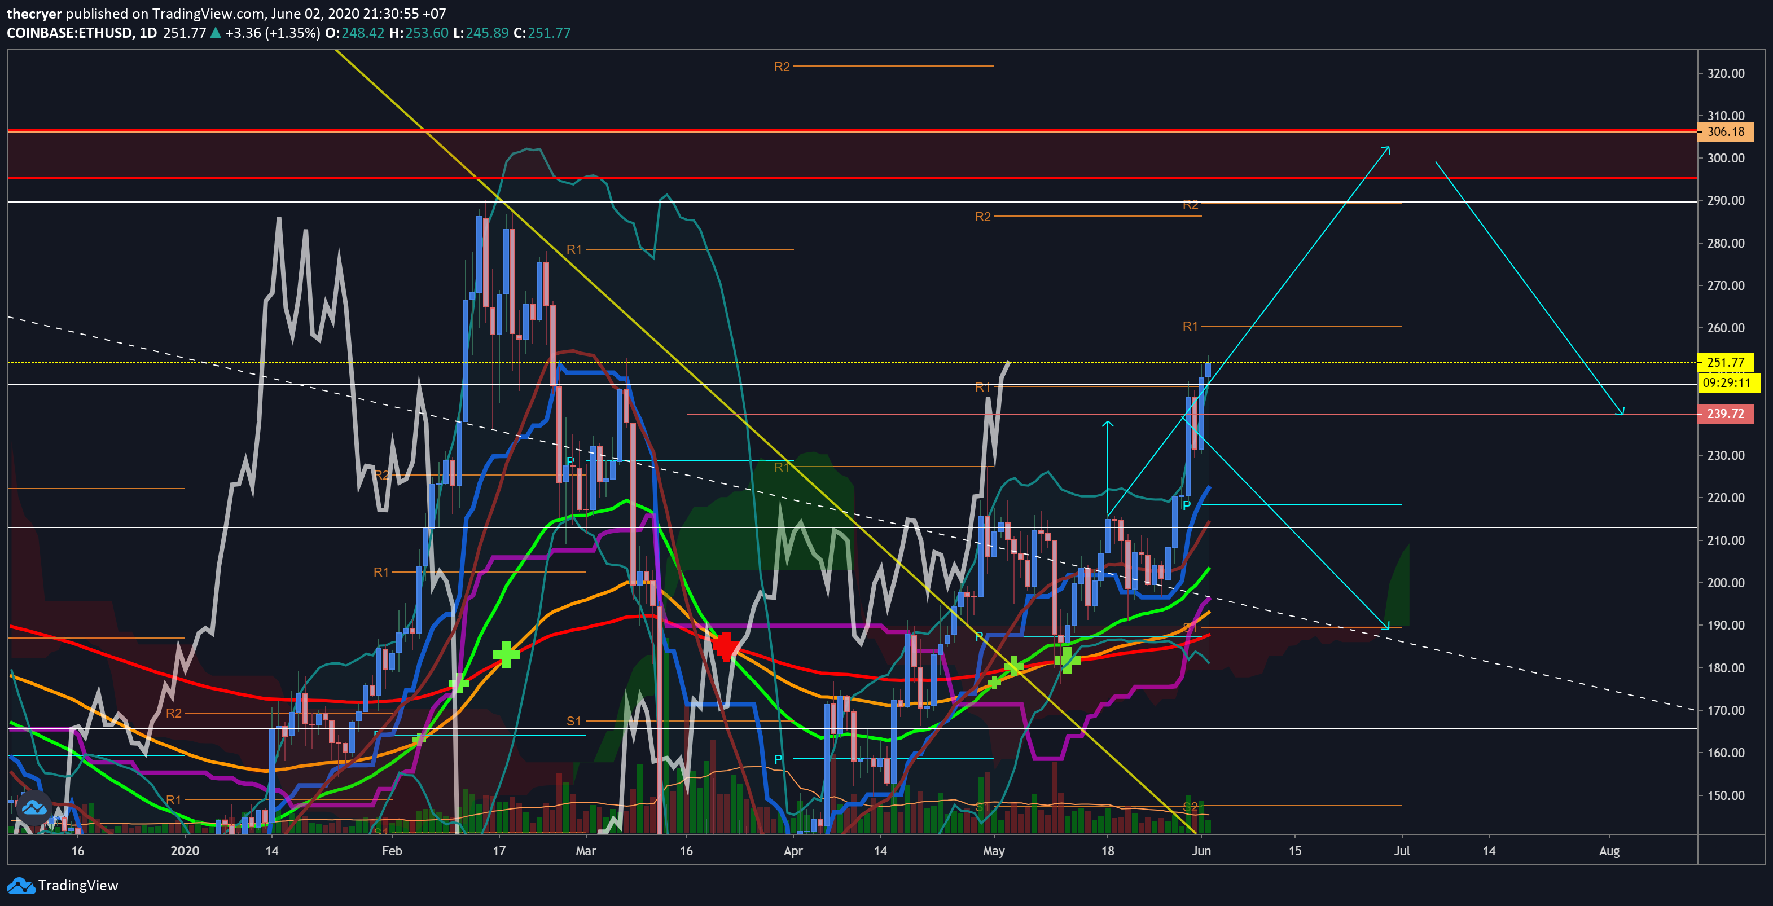
Task: Click the P pivot label near 158 level
Action: pos(778,759)
